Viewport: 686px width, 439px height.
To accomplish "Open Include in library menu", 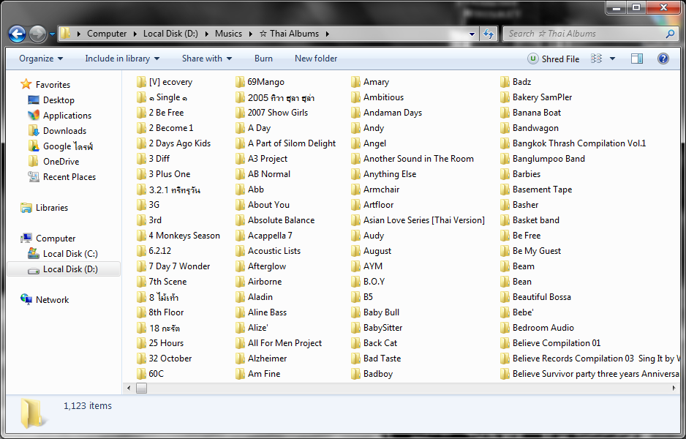I will [x=122, y=59].
